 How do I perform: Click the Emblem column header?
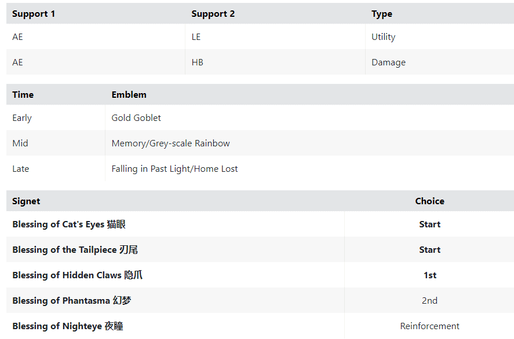tap(129, 95)
